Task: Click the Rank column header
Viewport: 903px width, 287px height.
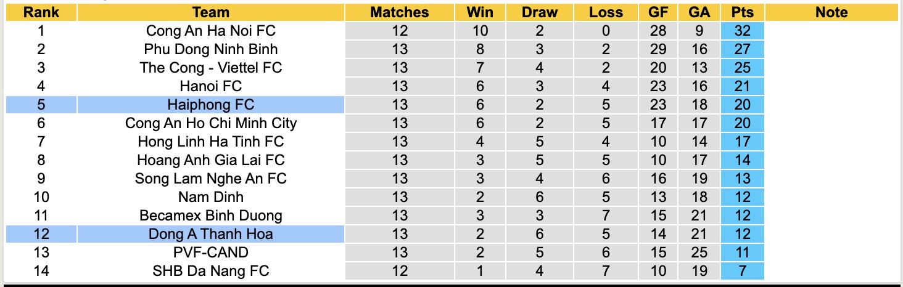Action: (41, 12)
